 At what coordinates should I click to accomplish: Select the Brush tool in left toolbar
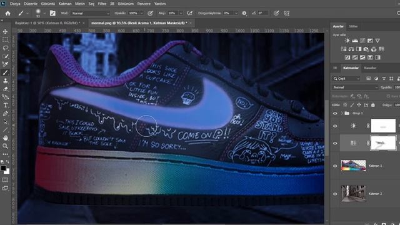(5, 72)
